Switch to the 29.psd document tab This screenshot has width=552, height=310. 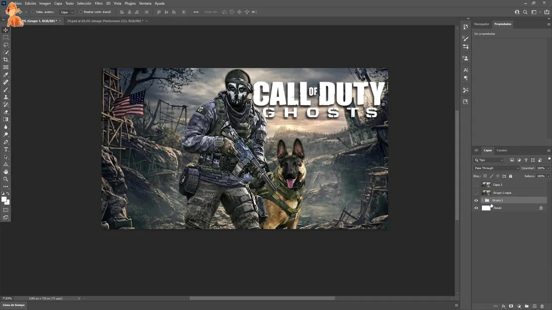(x=105, y=21)
